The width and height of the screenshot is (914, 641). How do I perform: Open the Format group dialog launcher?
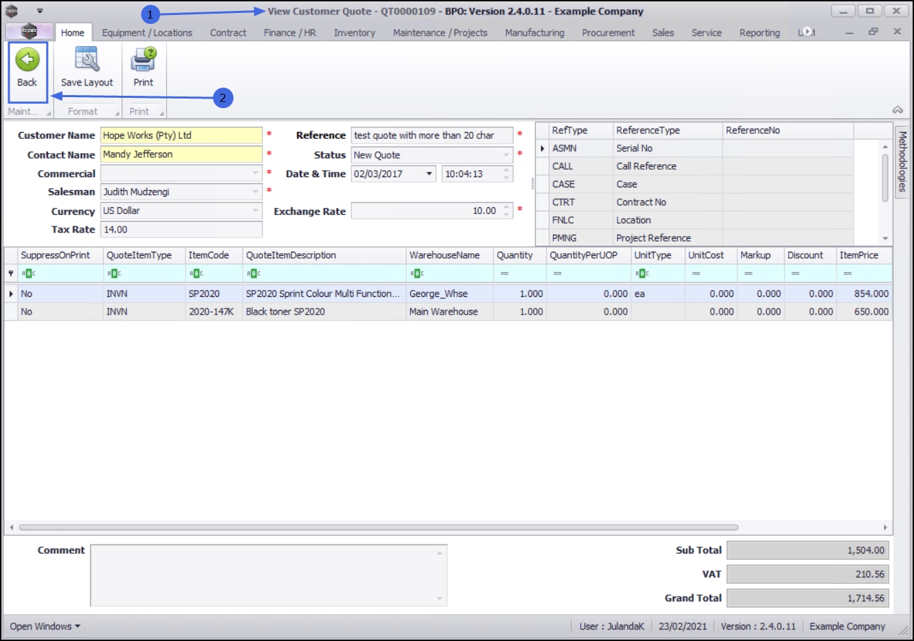[117, 113]
